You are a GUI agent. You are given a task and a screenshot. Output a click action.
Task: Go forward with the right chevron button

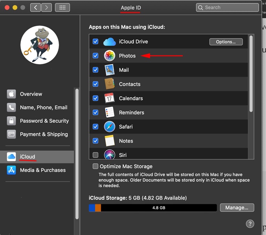coord(46,7)
